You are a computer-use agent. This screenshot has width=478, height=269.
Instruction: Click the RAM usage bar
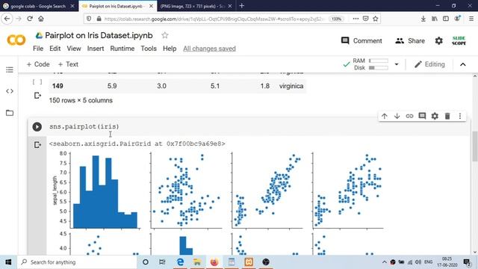379,61
